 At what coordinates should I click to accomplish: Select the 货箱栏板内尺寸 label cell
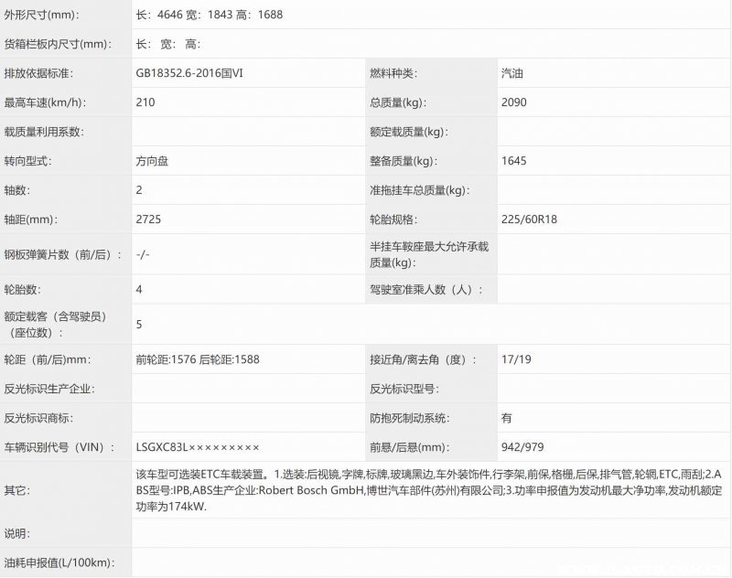pos(57,44)
